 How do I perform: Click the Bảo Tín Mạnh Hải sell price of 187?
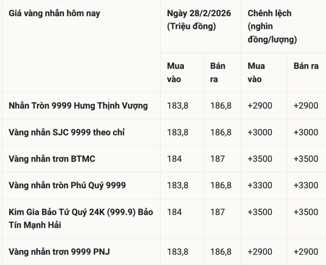[217, 212]
